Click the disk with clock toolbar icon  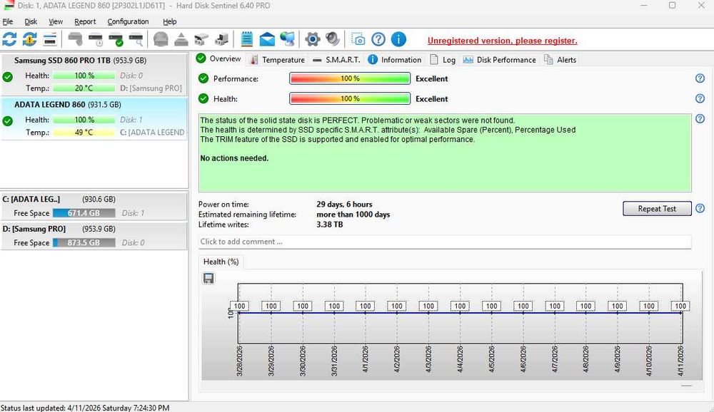96,40
